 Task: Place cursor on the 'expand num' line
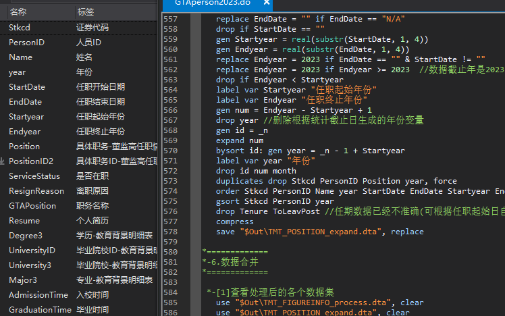point(240,140)
